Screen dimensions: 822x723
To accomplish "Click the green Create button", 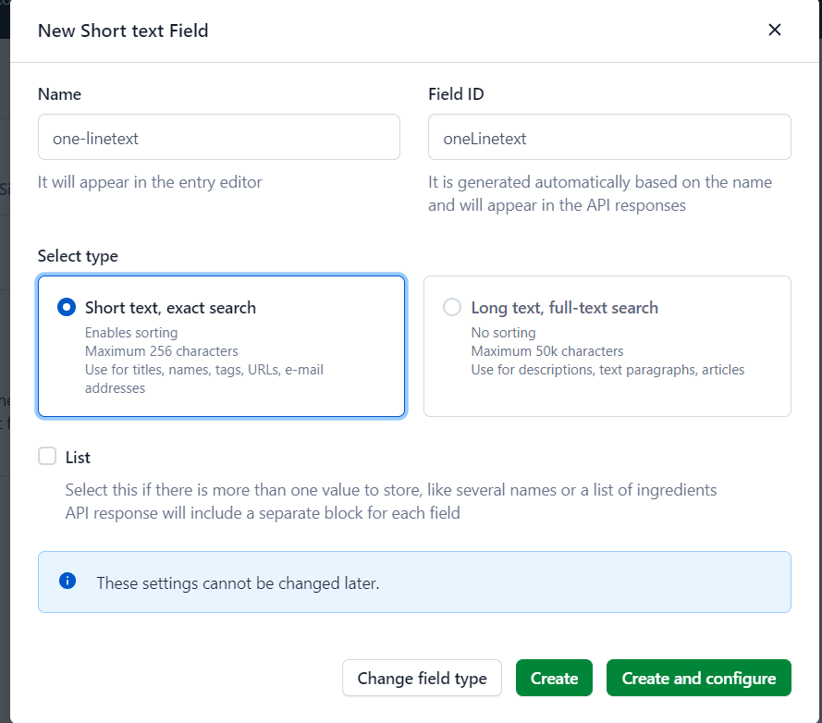I will tap(554, 678).
